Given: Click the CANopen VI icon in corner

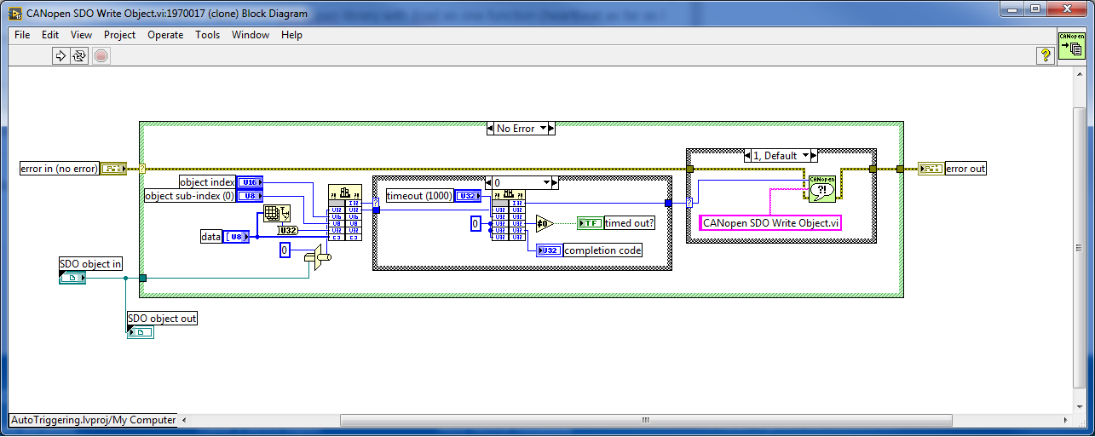Looking at the screenshot, I should point(1072,46).
